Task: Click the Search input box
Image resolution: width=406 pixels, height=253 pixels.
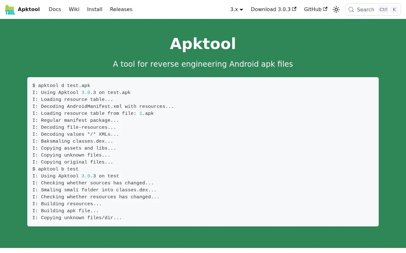Action: (x=373, y=9)
